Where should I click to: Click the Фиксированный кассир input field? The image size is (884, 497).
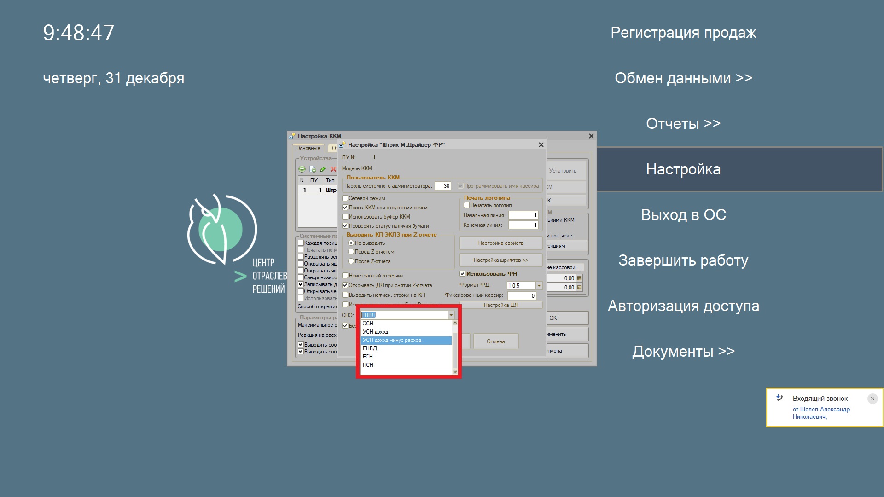(522, 295)
